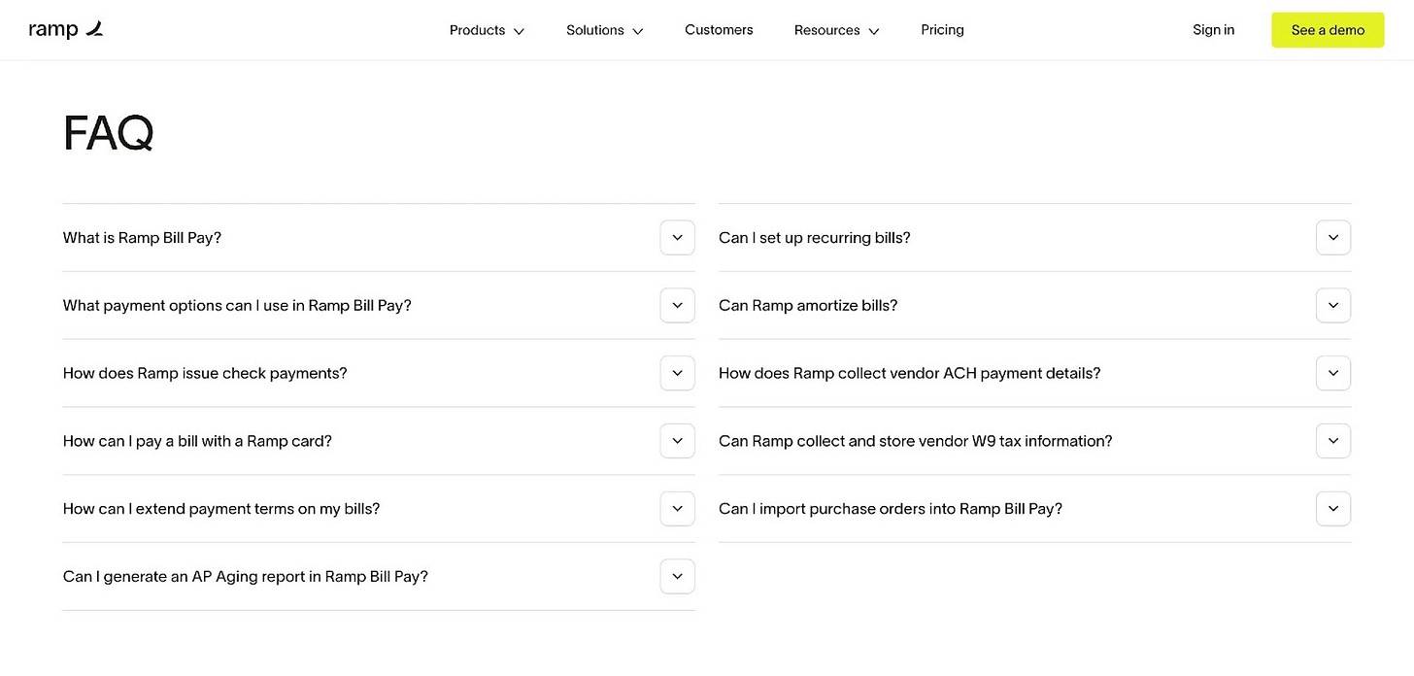
Task: Expand chevron for vendor ACH details question
Action: click(1332, 373)
